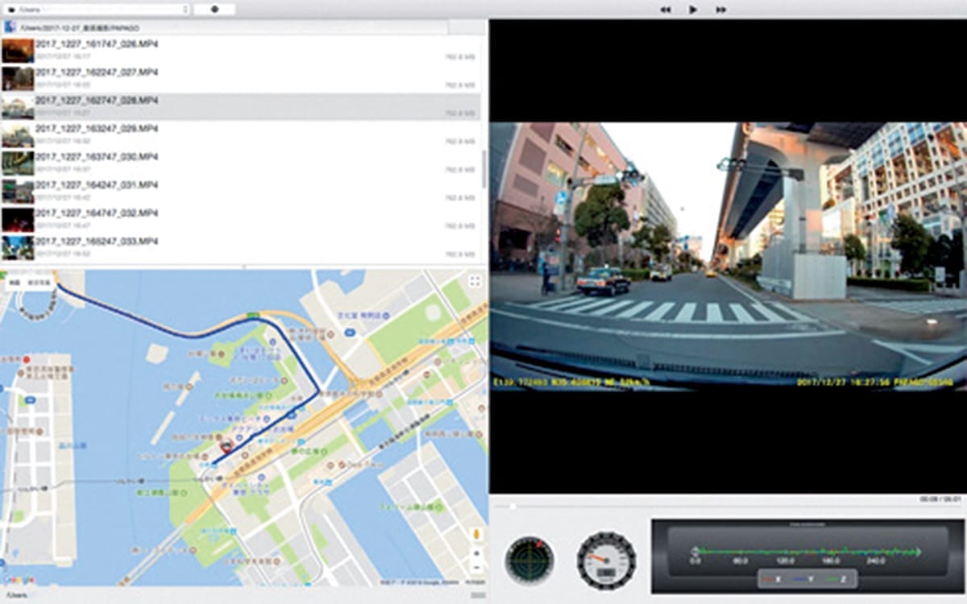The height and width of the screenshot is (604, 967).
Task: Click the compass direction gauge
Action: pos(529,561)
